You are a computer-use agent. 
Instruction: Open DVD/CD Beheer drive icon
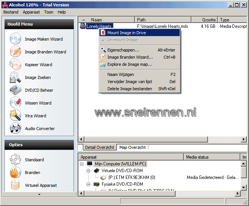click(15, 90)
